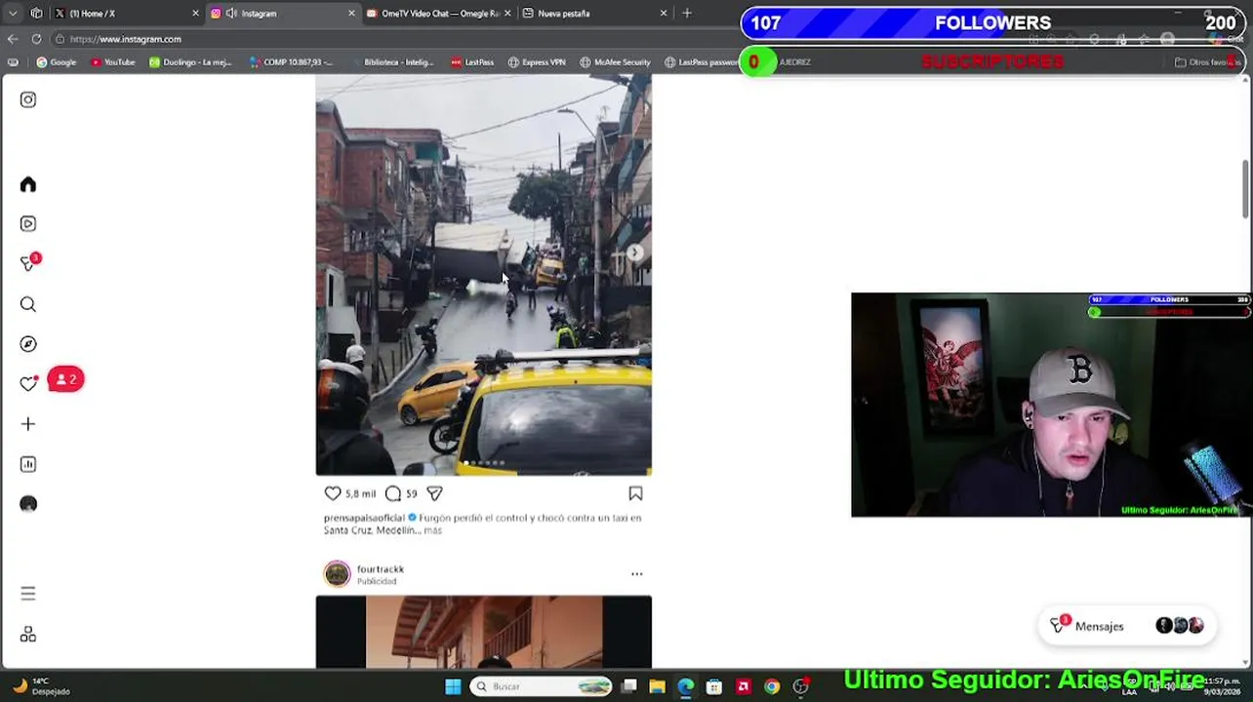Open fourtrackk profile link
This screenshot has width=1253, height=702.
click(x=380, y=569)
